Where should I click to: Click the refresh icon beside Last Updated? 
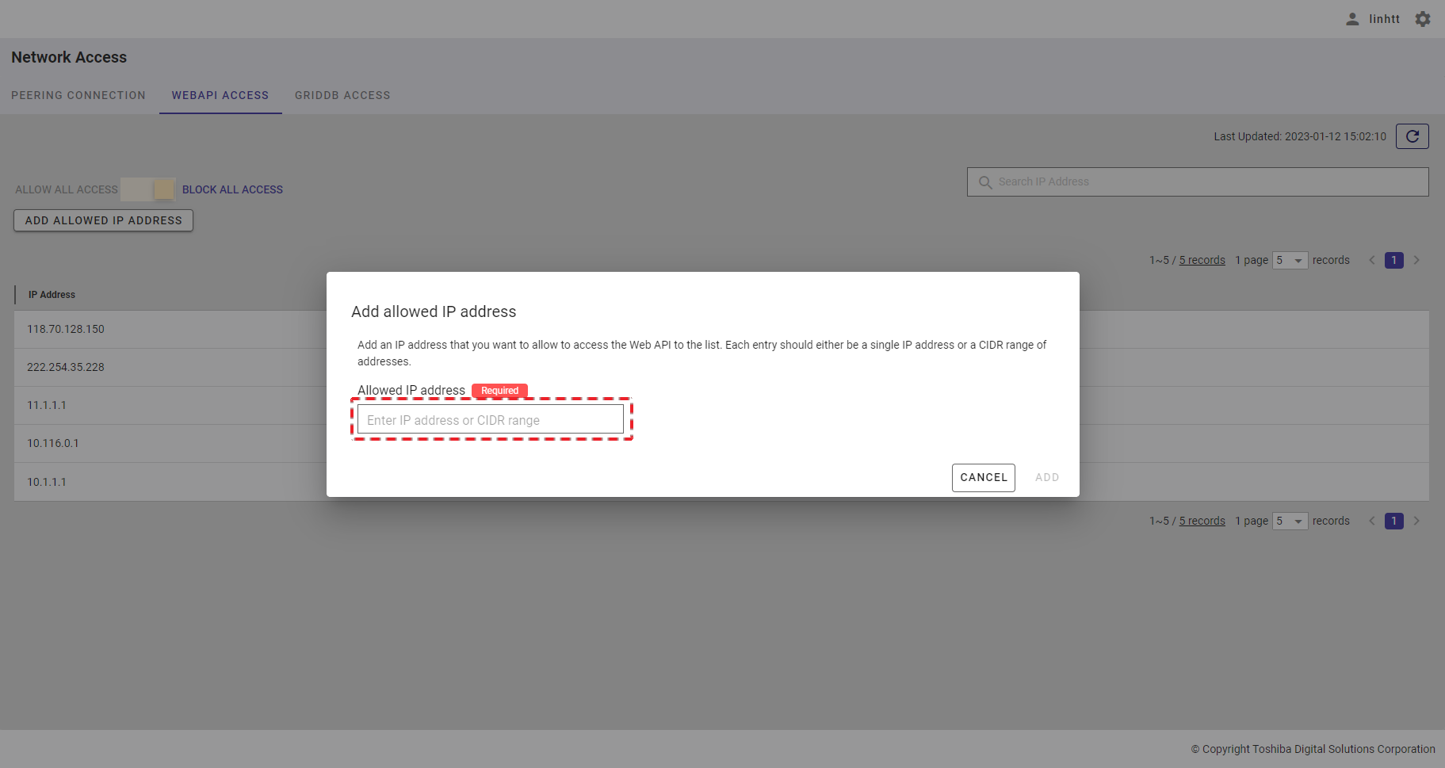point(1412,136)
